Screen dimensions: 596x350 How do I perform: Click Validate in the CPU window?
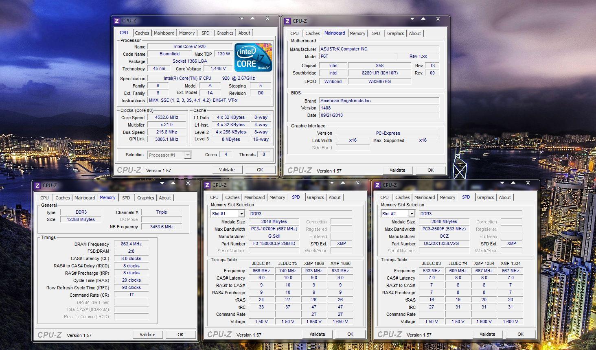click(x=227, y=170)
